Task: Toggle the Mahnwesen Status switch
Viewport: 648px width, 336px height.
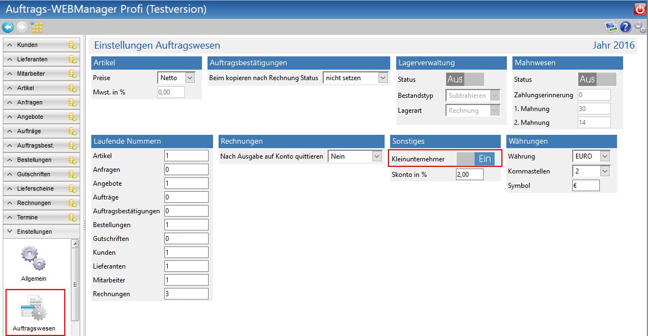Action: point(597,80)
